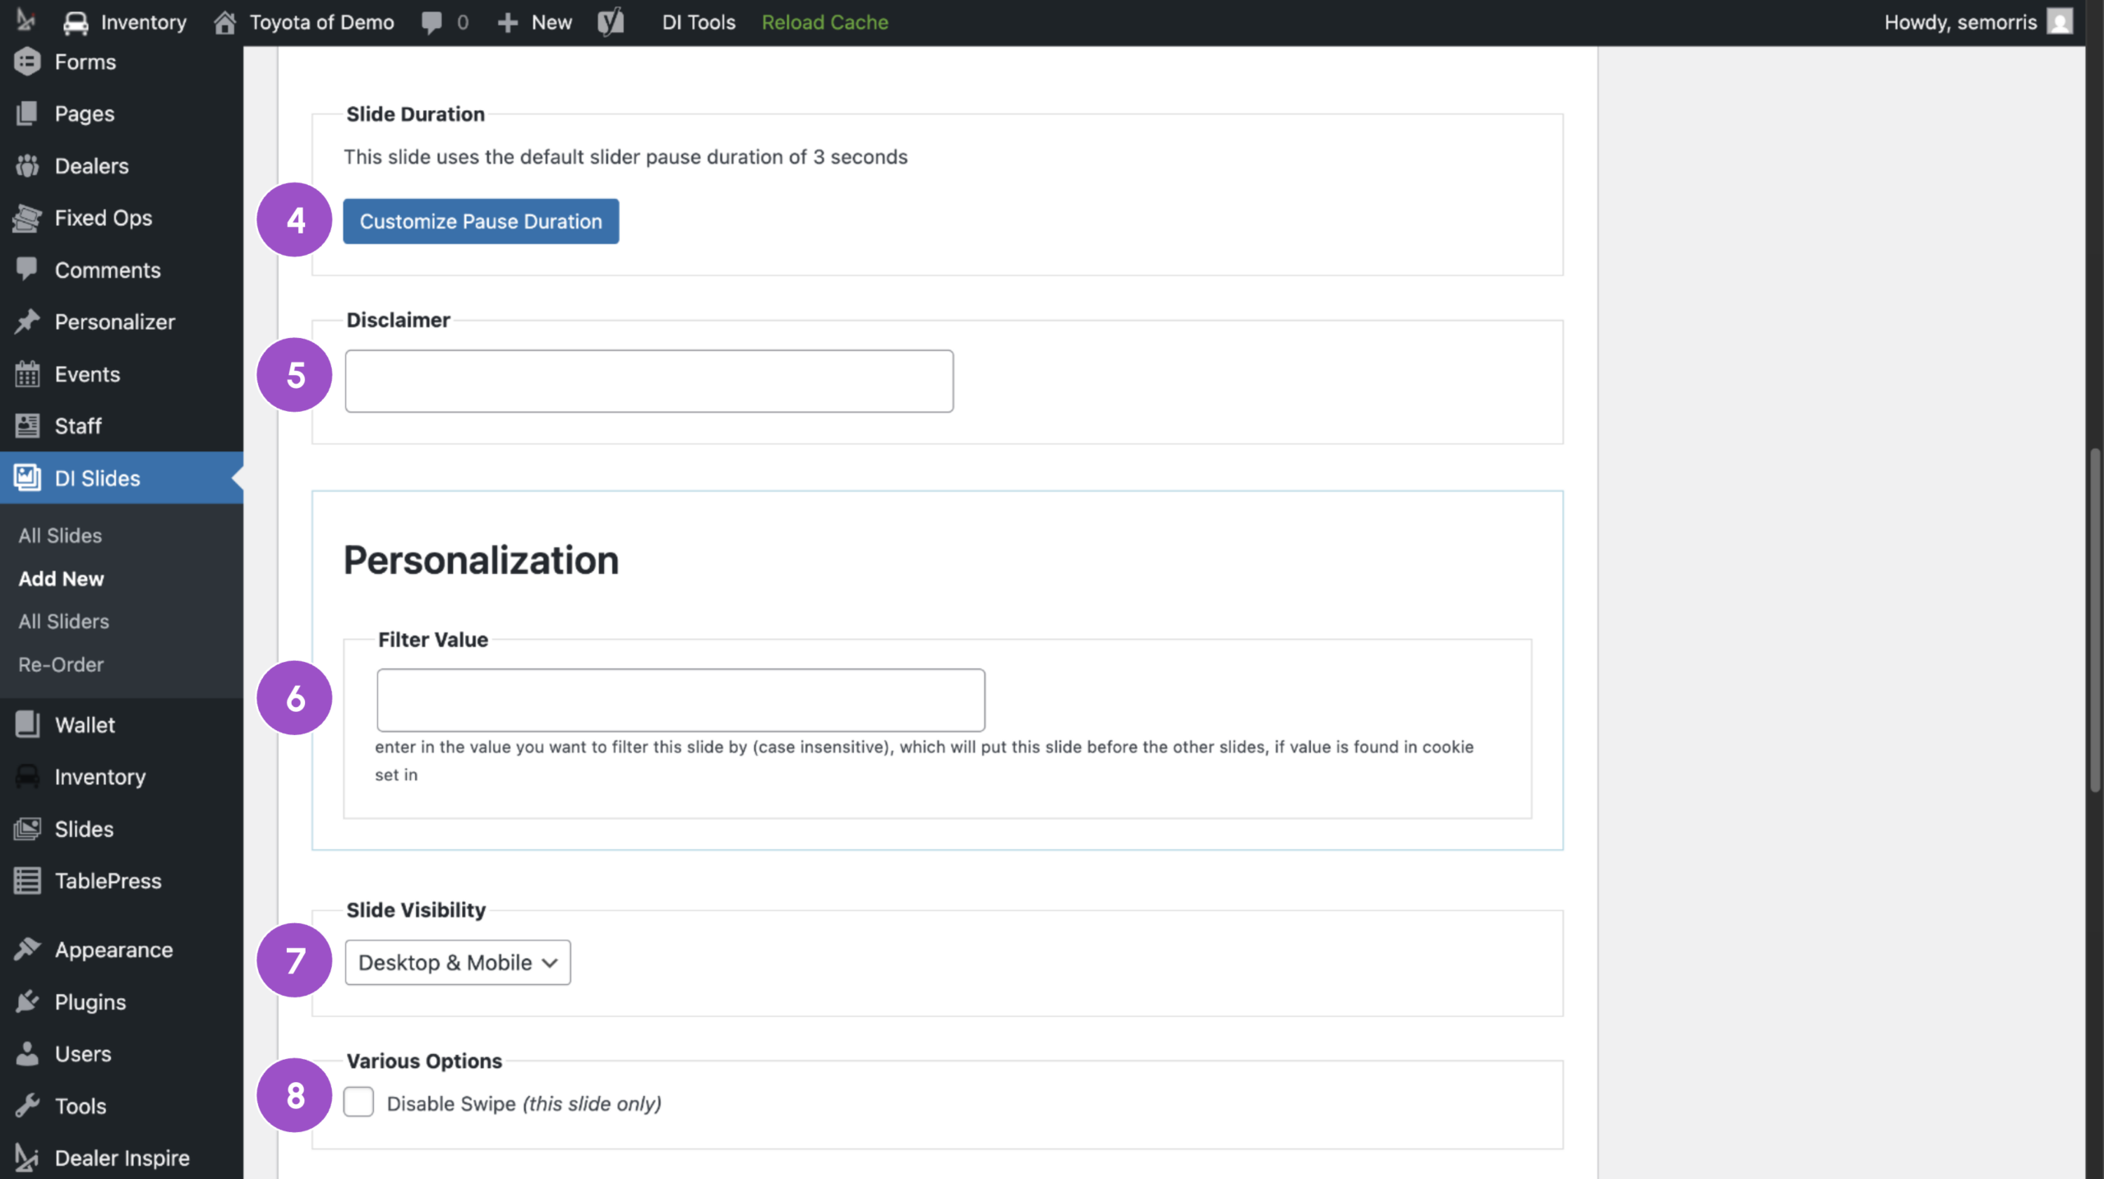
Task: Click the pending comments count 0
Action: [x=463, y=22]
